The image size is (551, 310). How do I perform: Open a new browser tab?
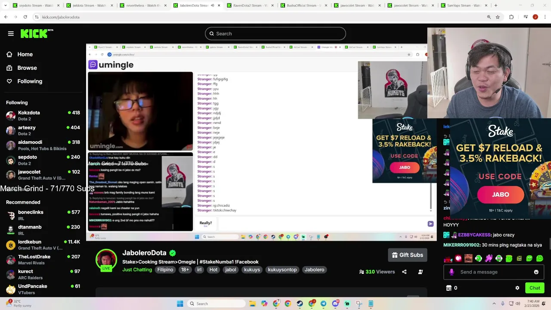click(496, 6)
